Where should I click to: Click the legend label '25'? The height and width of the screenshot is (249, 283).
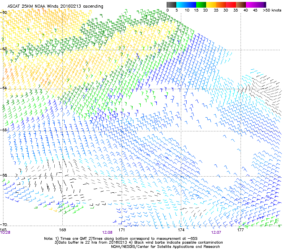[216, 10]
